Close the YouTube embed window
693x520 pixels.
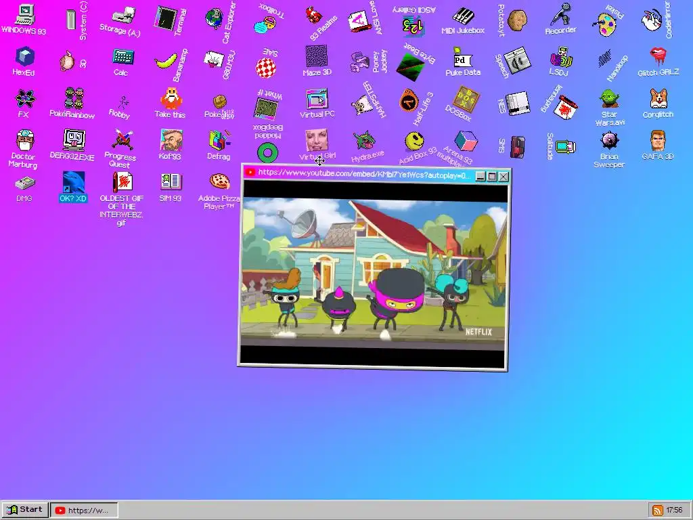pos(504,177)
